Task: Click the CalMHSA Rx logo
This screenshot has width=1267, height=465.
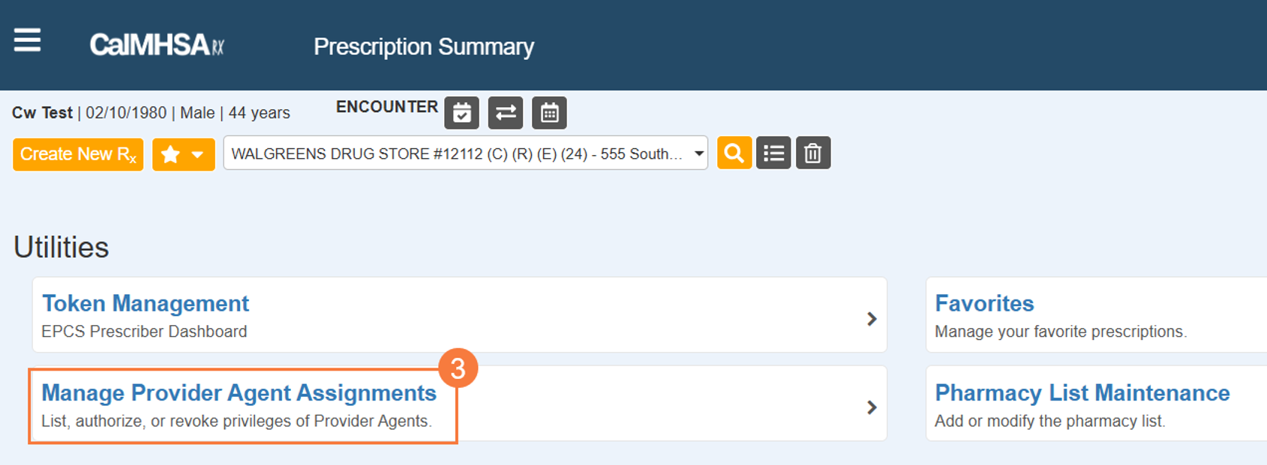Action: [157, 46]
